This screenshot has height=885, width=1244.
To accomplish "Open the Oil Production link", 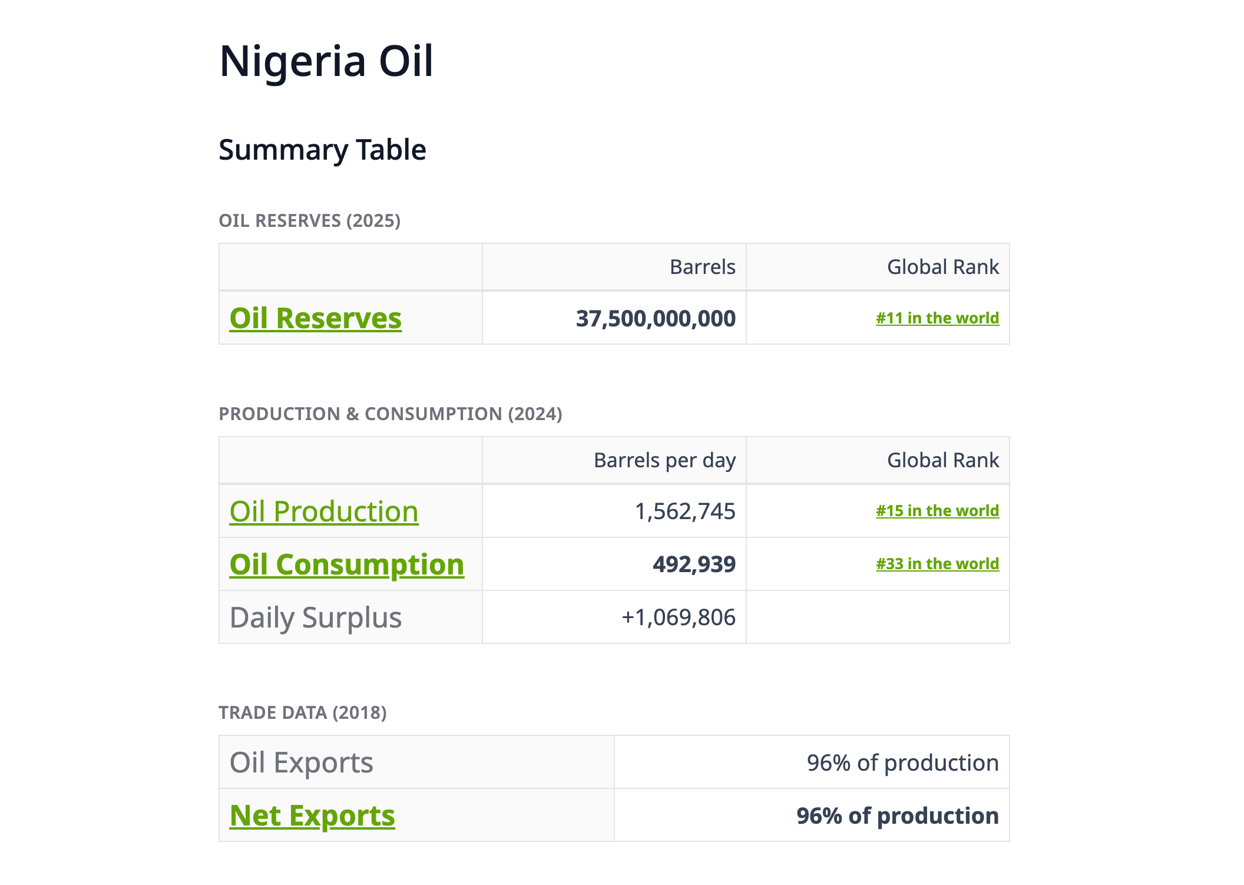I will click(323, 511).
